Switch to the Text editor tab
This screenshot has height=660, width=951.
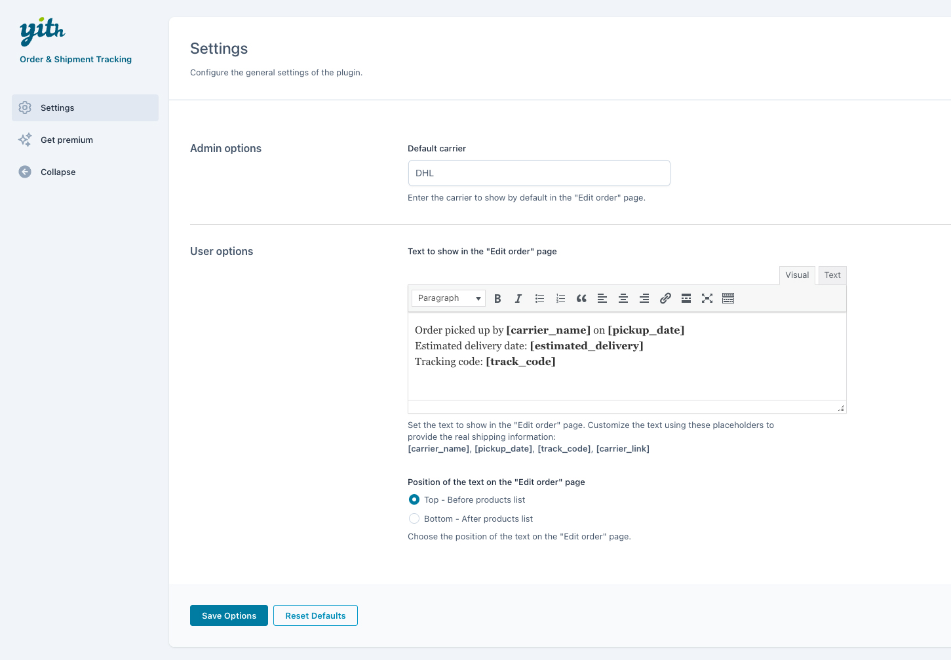[x=832, y=275]
